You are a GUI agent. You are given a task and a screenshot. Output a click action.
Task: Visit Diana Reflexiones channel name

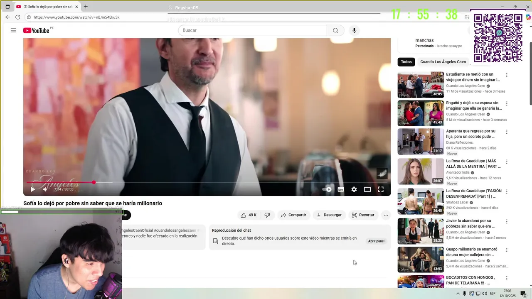(x=460, y=142)
